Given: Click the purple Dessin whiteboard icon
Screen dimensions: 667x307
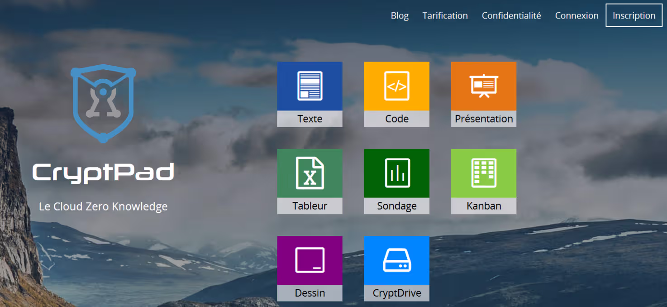Looking at the screenshot, I should pyautogui.click(x=310, y=260).
